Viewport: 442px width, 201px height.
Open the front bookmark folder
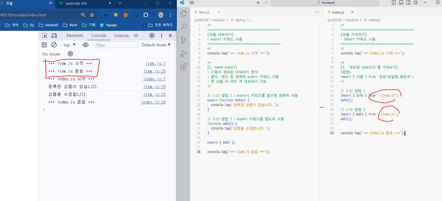pyautogui.click(x=70, y=25)
